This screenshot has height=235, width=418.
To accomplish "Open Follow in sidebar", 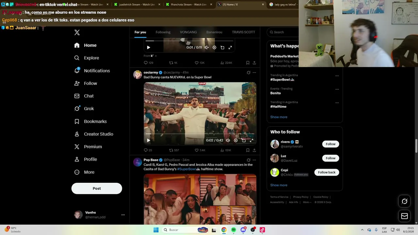I will click(86, 83).
